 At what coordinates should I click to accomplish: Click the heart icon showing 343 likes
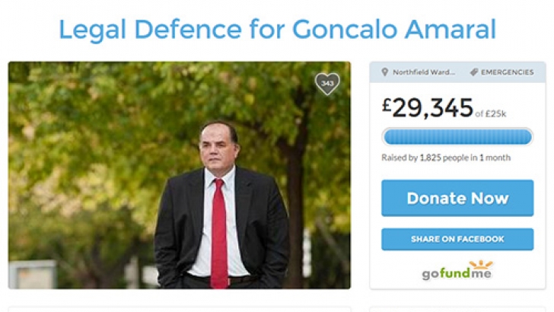[x=327, y=83]
